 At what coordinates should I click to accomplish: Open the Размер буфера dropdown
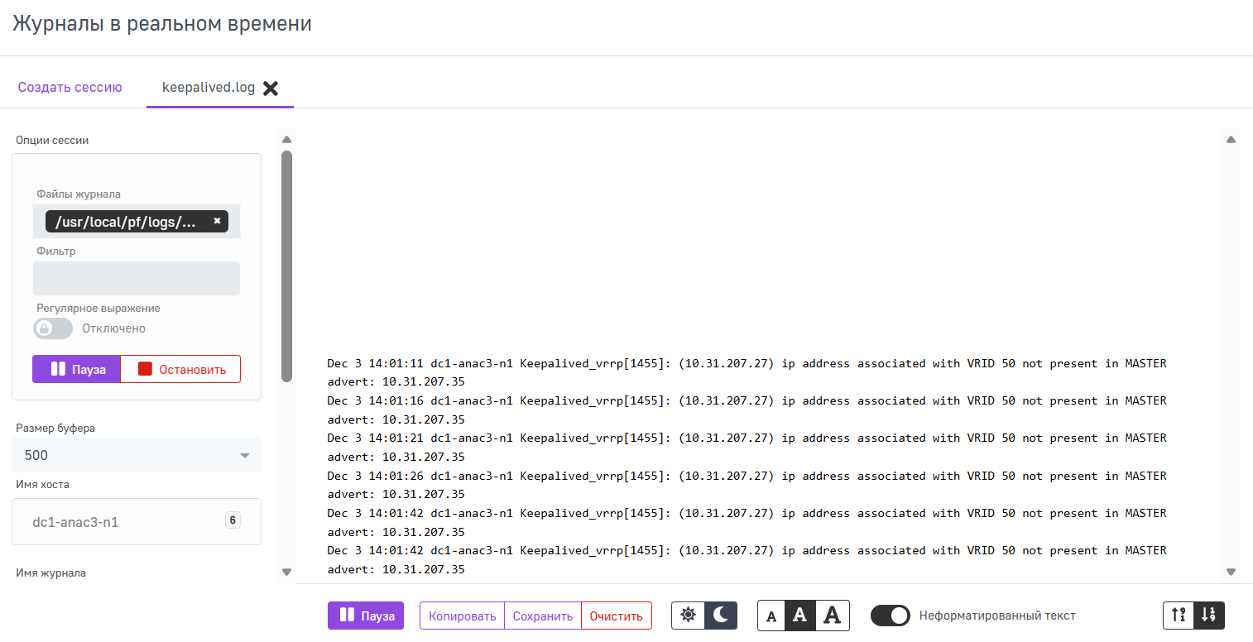137,455
